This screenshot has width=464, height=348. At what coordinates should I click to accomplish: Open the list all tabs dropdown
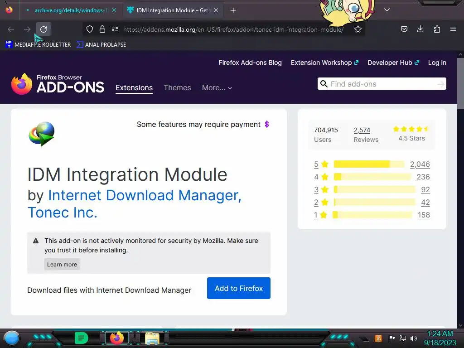point(387,10)
